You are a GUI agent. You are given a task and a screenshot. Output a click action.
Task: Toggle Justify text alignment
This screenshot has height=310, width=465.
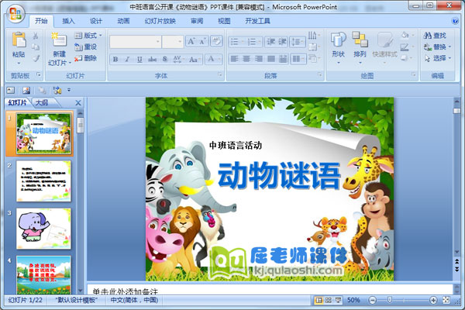271,59
